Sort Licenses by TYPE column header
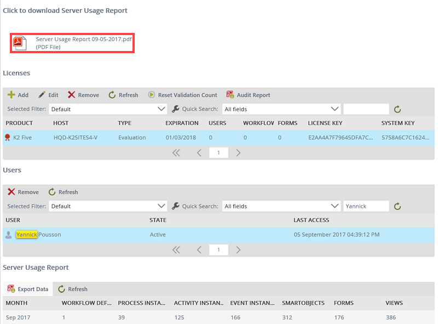The height and width of the screenshot is (324, 438). point(125,123)
